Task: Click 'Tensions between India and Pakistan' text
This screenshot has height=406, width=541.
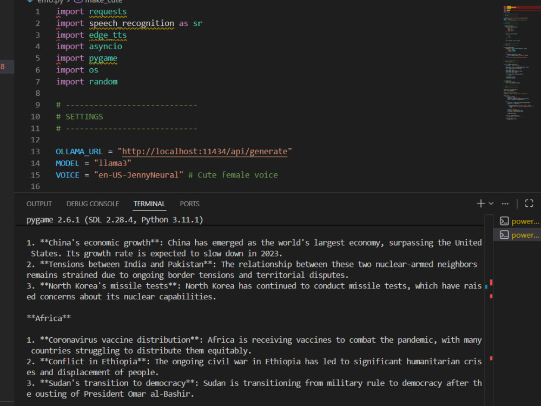Action: click(x=126, y=264)
